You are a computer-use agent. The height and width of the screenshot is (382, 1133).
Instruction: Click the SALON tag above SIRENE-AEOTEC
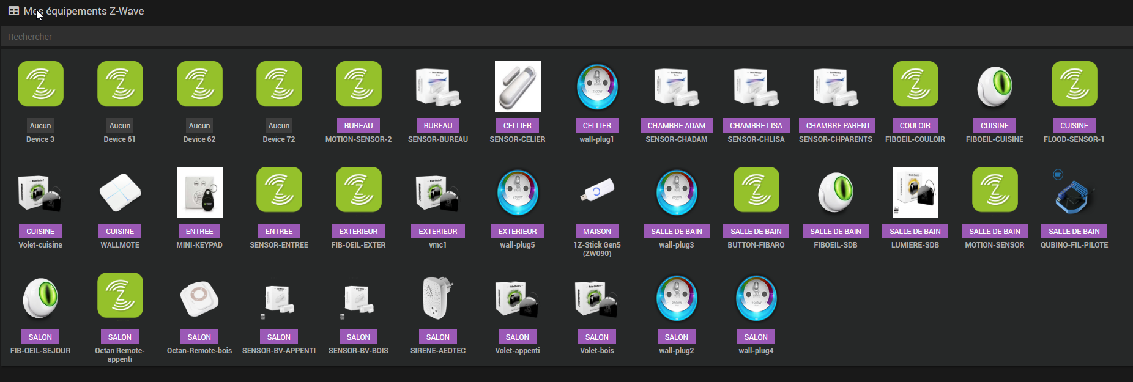pyautogui.click(x=438, y=337)
